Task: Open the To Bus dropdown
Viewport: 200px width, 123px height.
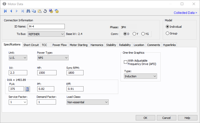Action: 46,34
